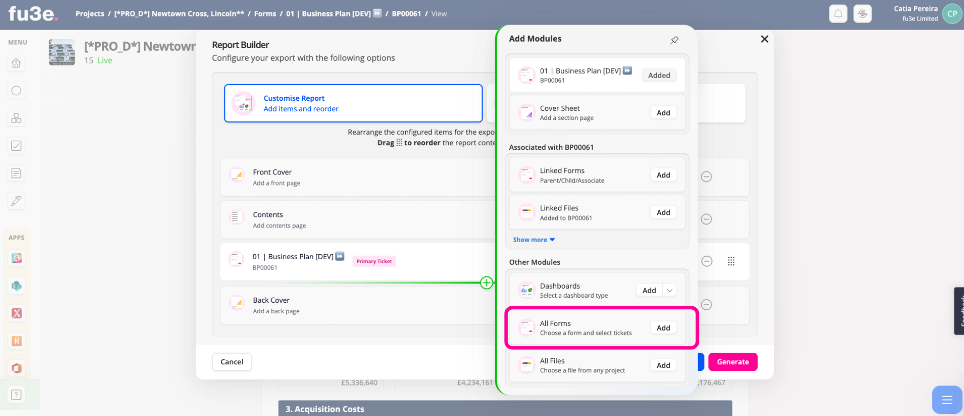Open the chat widget icon
Viewport: 964px width, 416px height.
[947, 399]
